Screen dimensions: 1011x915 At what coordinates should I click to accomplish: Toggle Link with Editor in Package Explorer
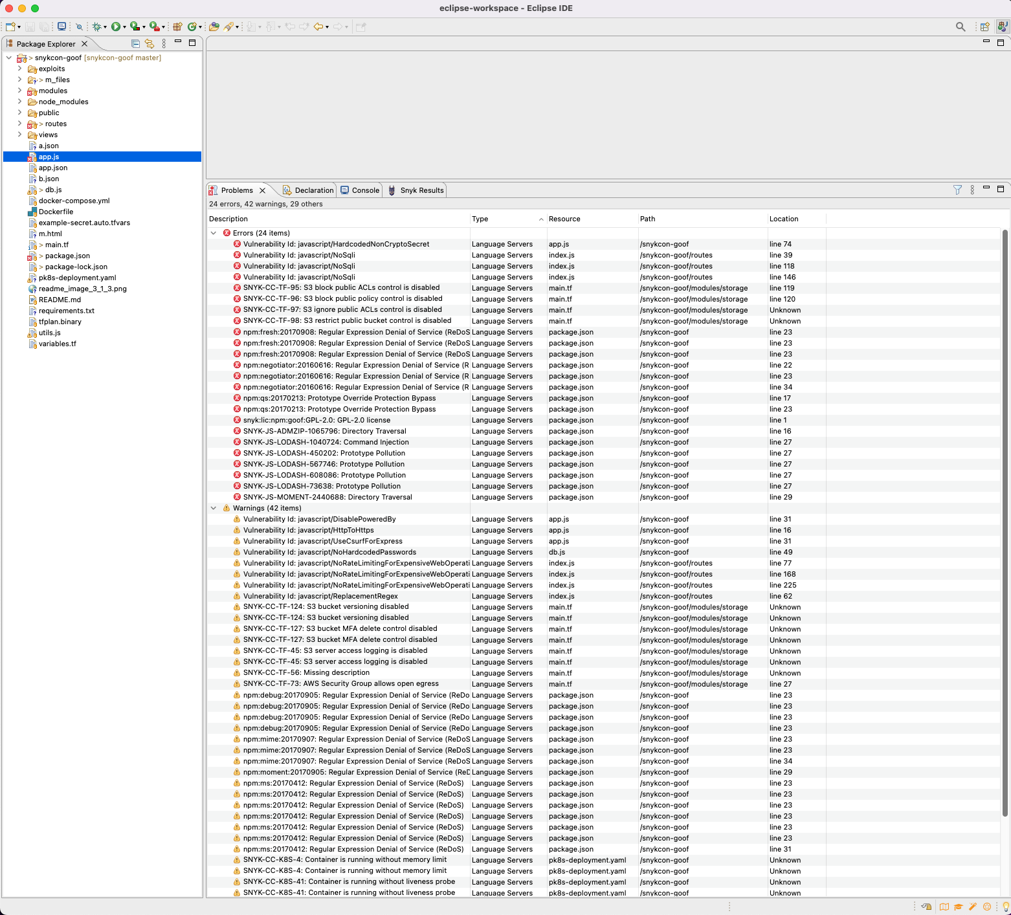[150, 43]
